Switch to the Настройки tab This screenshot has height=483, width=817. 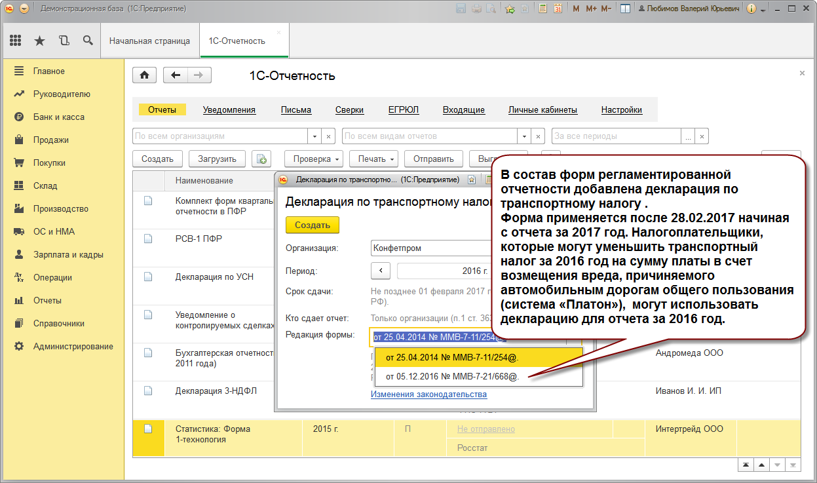[x=622, y=110]
